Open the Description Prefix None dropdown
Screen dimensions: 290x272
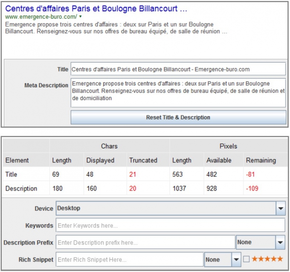pyautogui.click(x=261, y=242)
